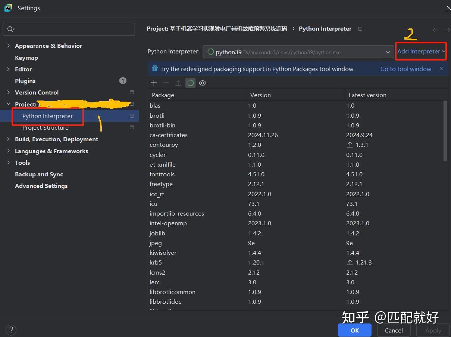Open Keymap settings in the sidebar
Image resolution: width=451 pixels, height=337 pixels.
click(26, 58)
